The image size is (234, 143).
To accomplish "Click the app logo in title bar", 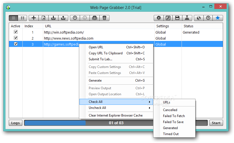I will 8,7.
